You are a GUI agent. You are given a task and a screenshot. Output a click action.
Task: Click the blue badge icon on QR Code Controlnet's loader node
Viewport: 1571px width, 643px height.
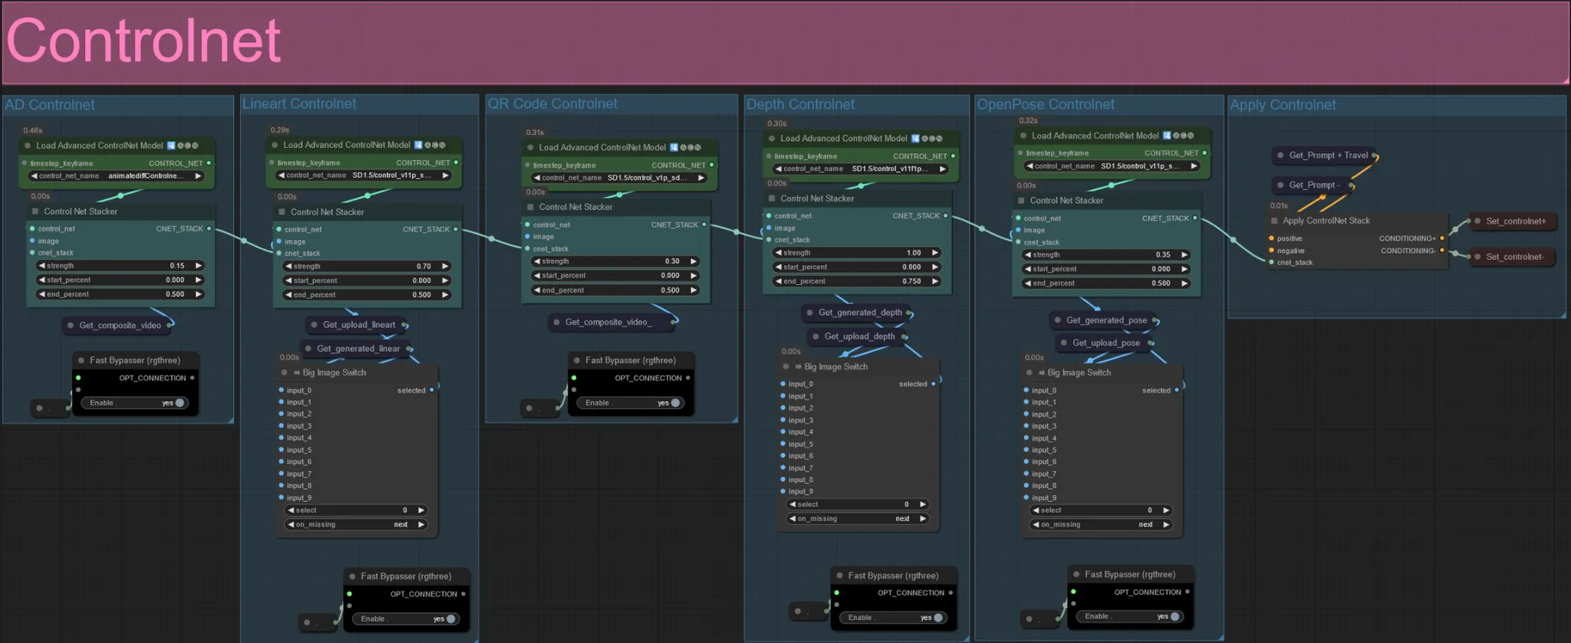[x=674, y=148]
